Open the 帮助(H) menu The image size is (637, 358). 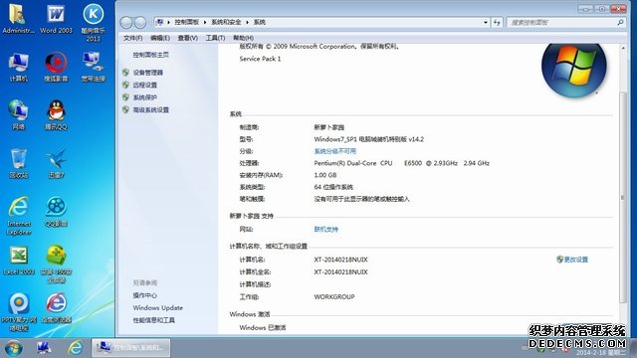(x=243, y=38)
